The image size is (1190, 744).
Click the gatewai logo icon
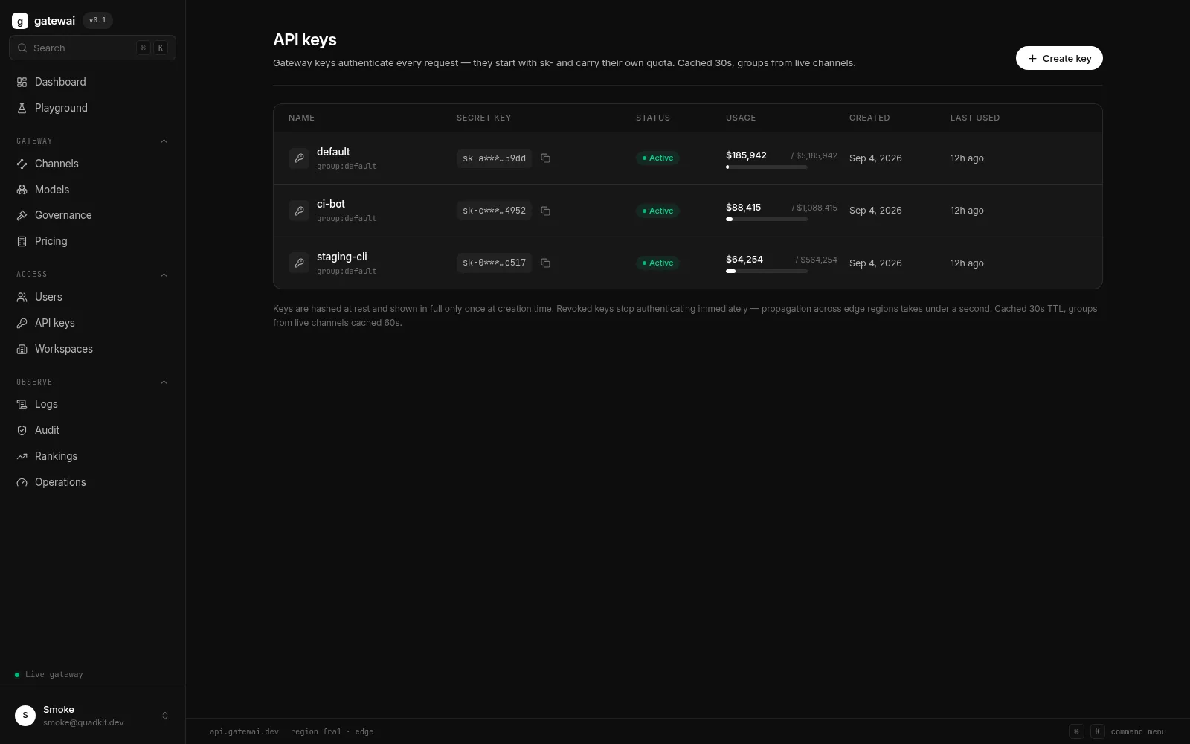[x=20, y=21]
